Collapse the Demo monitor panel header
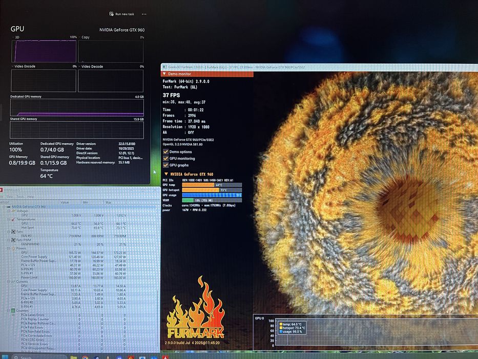 pyautogui.click(x=164, y=74)
